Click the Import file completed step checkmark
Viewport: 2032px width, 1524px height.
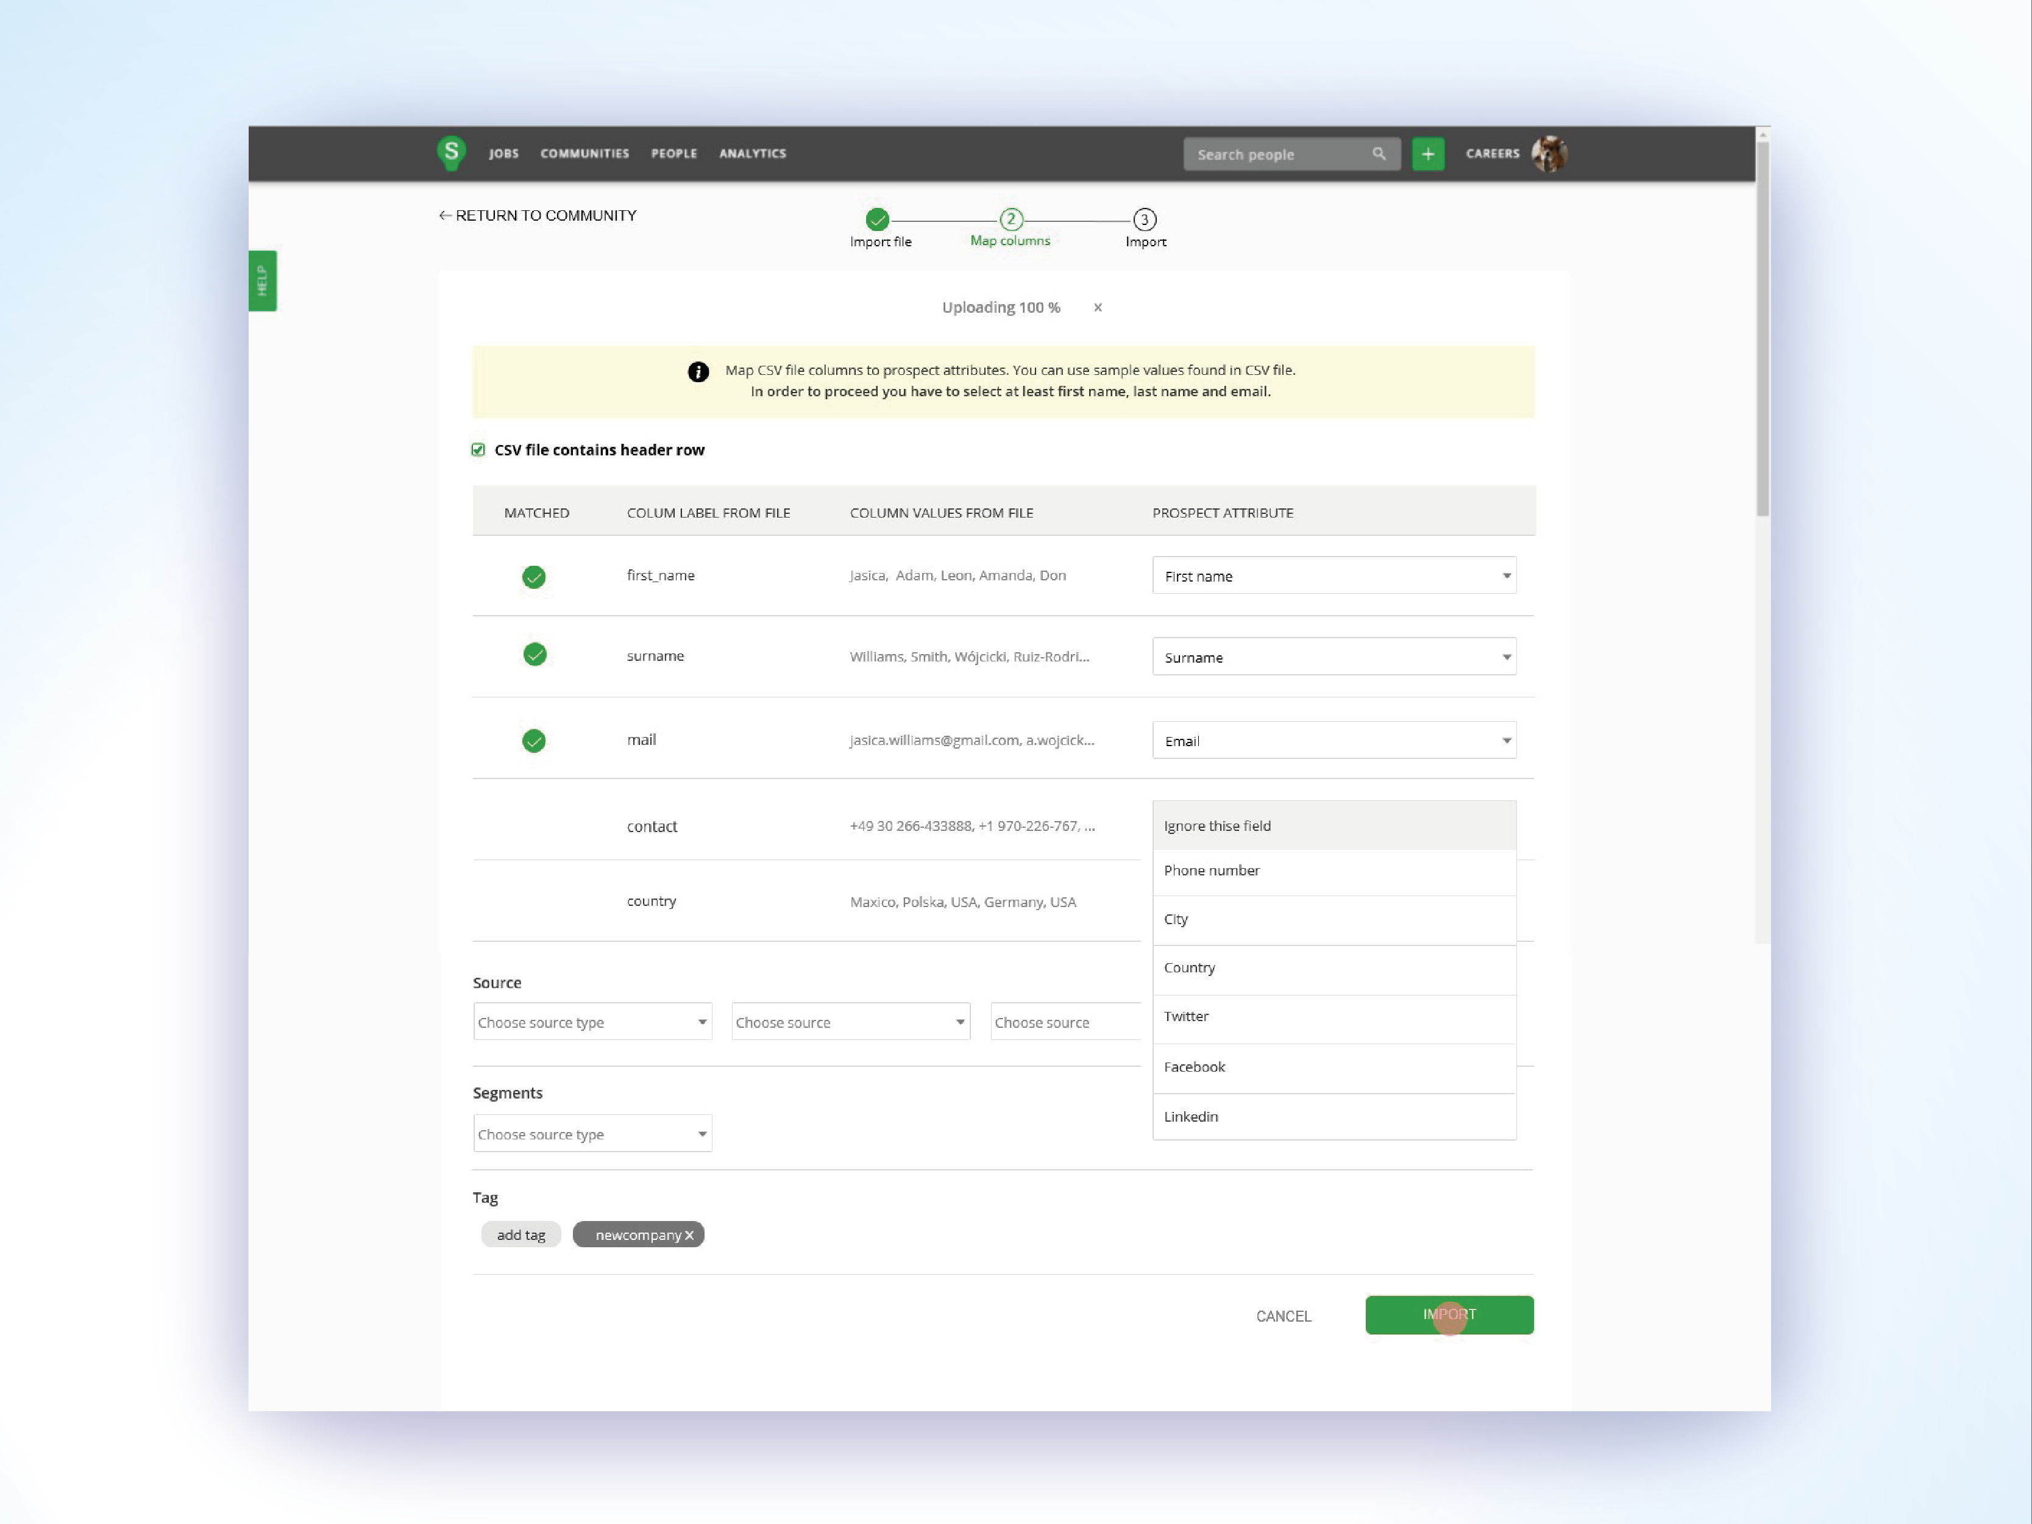tap(877, 219)
